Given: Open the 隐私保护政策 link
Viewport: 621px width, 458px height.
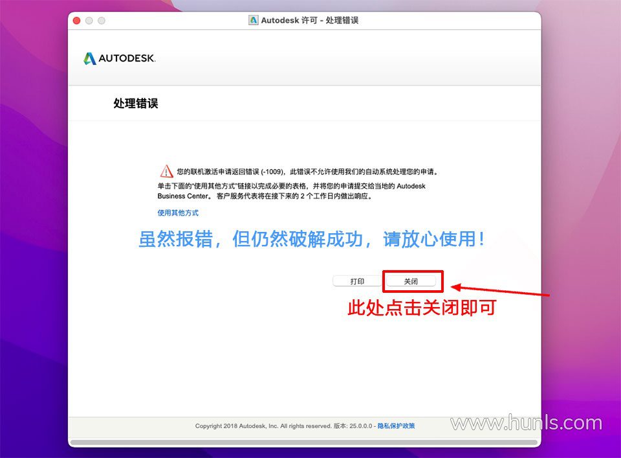Looking at the screenshot, I should coord(396,426).
